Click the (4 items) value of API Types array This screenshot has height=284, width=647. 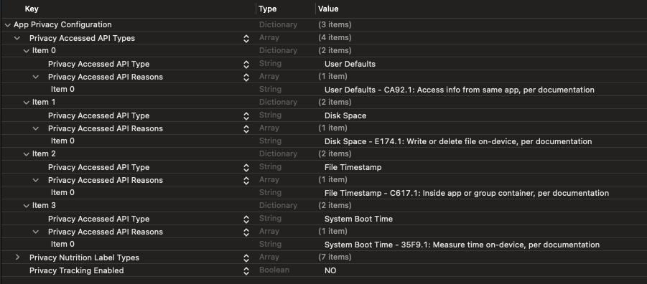click(335, 37)
